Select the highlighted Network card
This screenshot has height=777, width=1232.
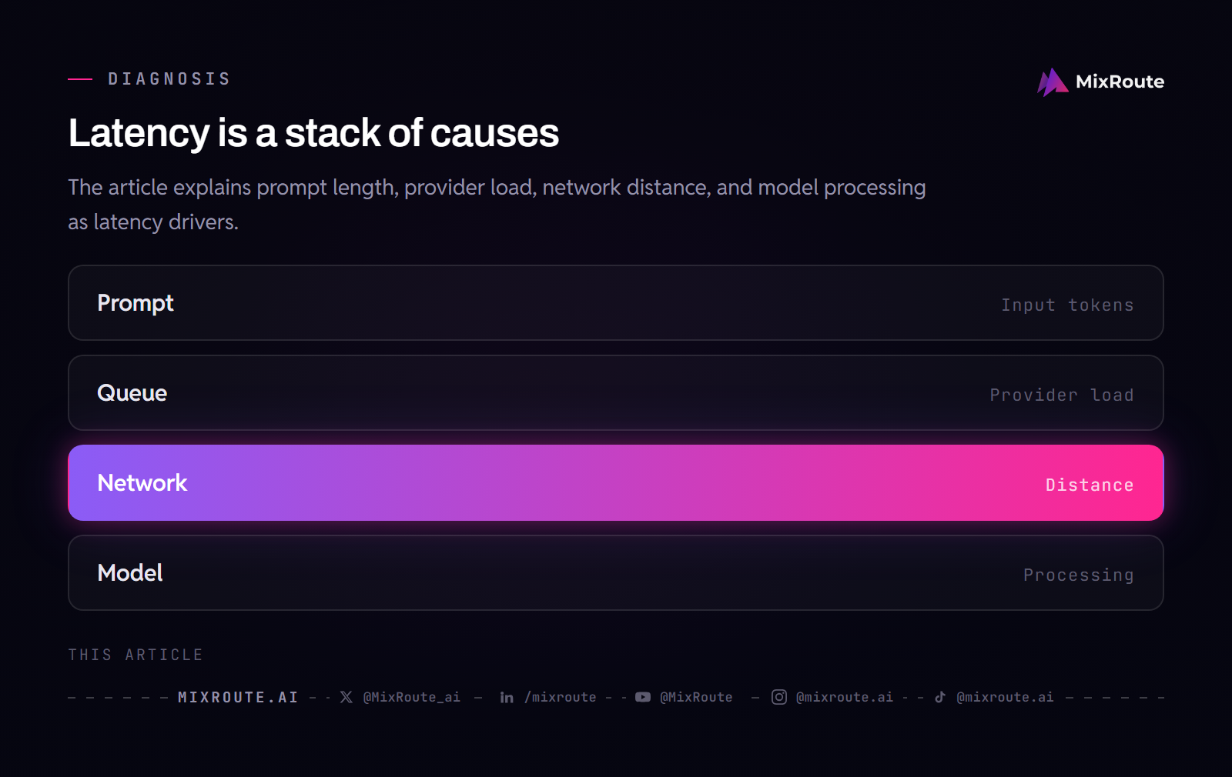pos(616,483)
